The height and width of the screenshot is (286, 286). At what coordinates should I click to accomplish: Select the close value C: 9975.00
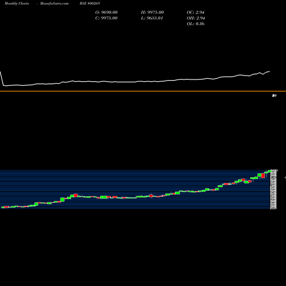pos(106,18)
